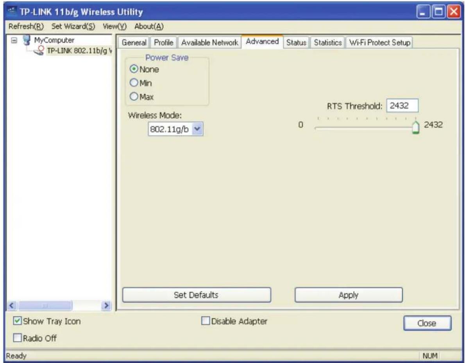Open the Refresh(R) menu
This screenshot has width=465, height=363.
(26, 27)
